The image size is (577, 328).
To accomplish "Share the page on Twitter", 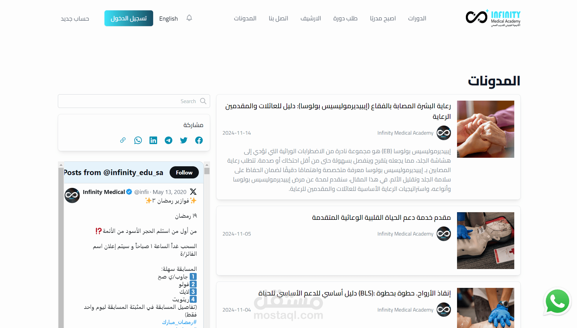I will [184, 140].
